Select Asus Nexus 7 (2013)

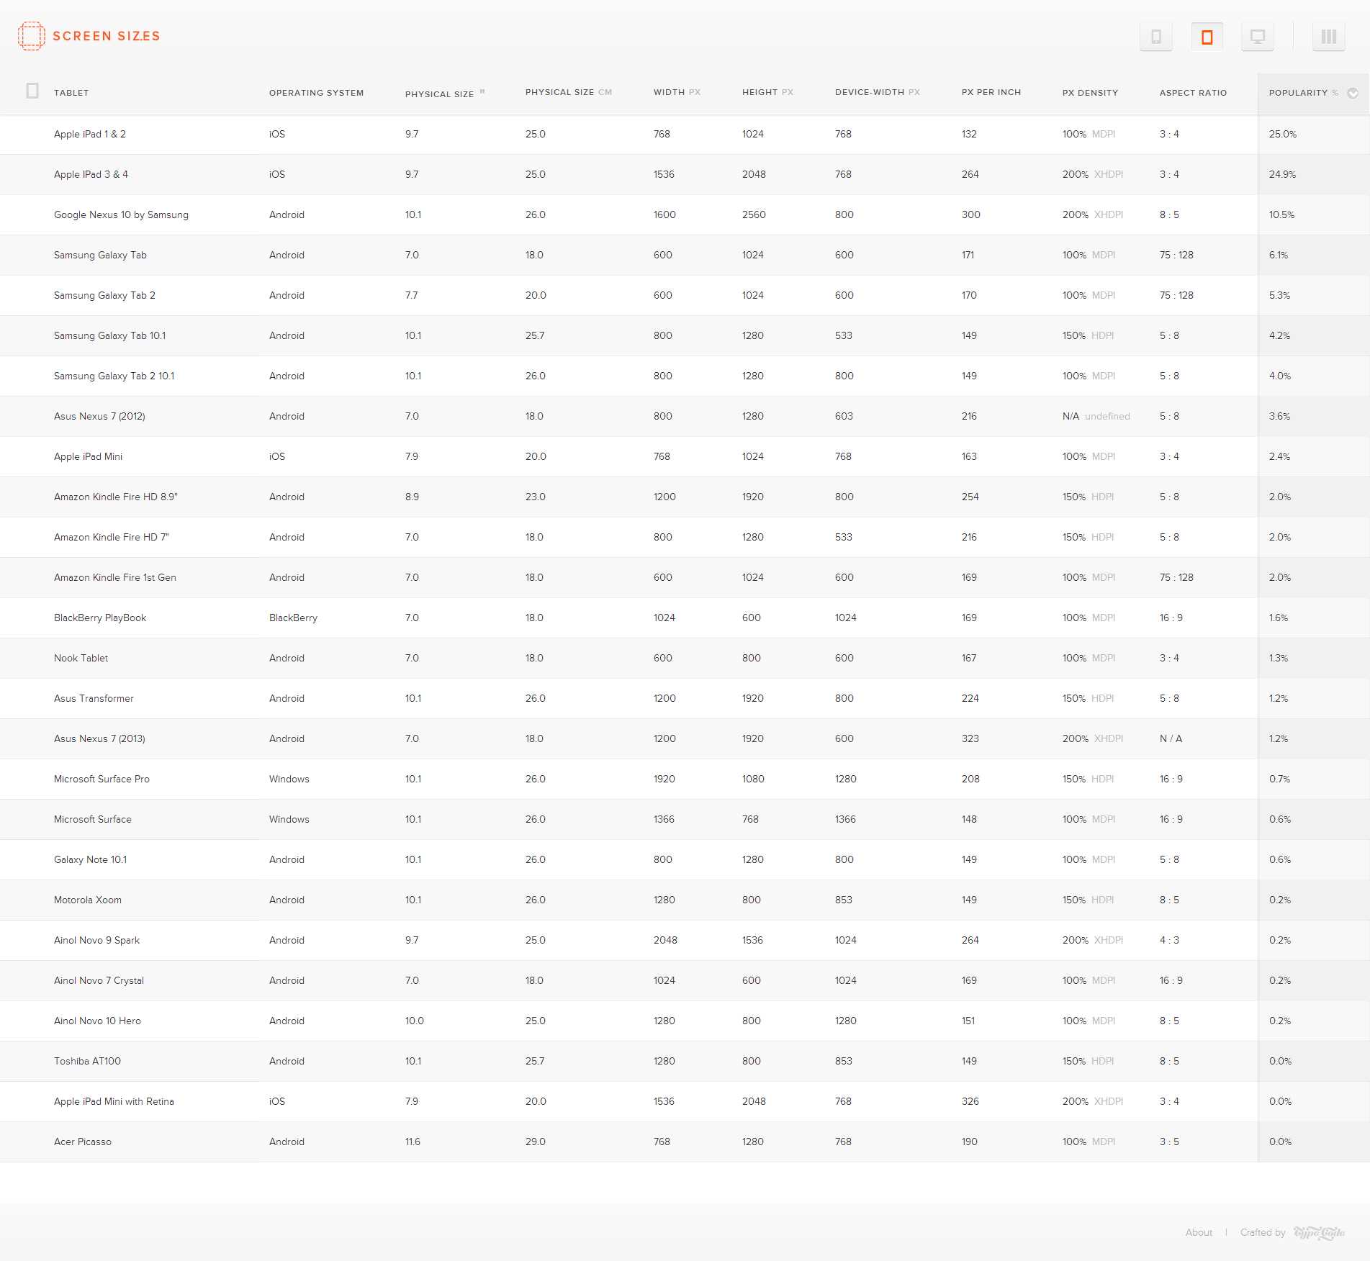(99, 738)
